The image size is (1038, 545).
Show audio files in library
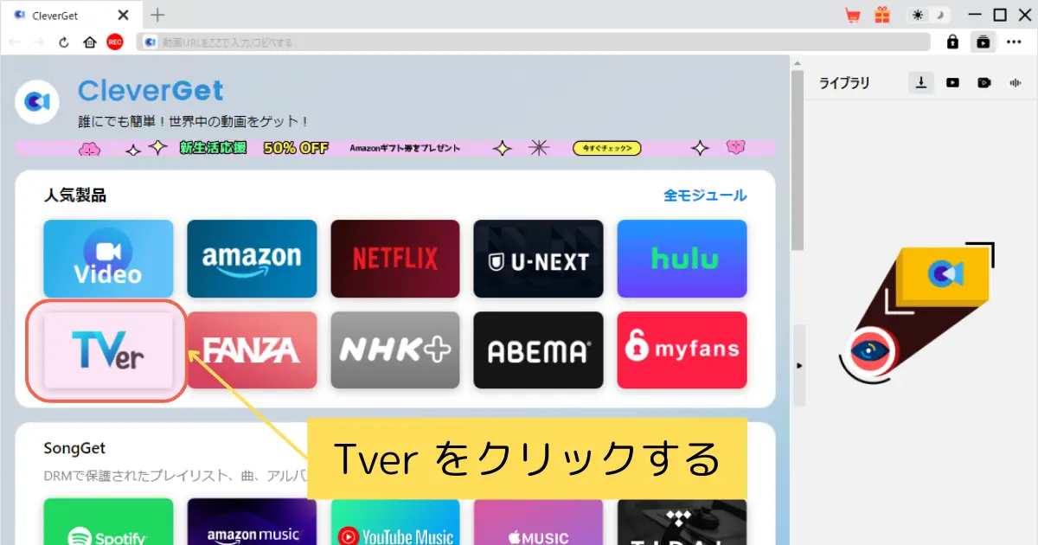(x=1015, y=83)
